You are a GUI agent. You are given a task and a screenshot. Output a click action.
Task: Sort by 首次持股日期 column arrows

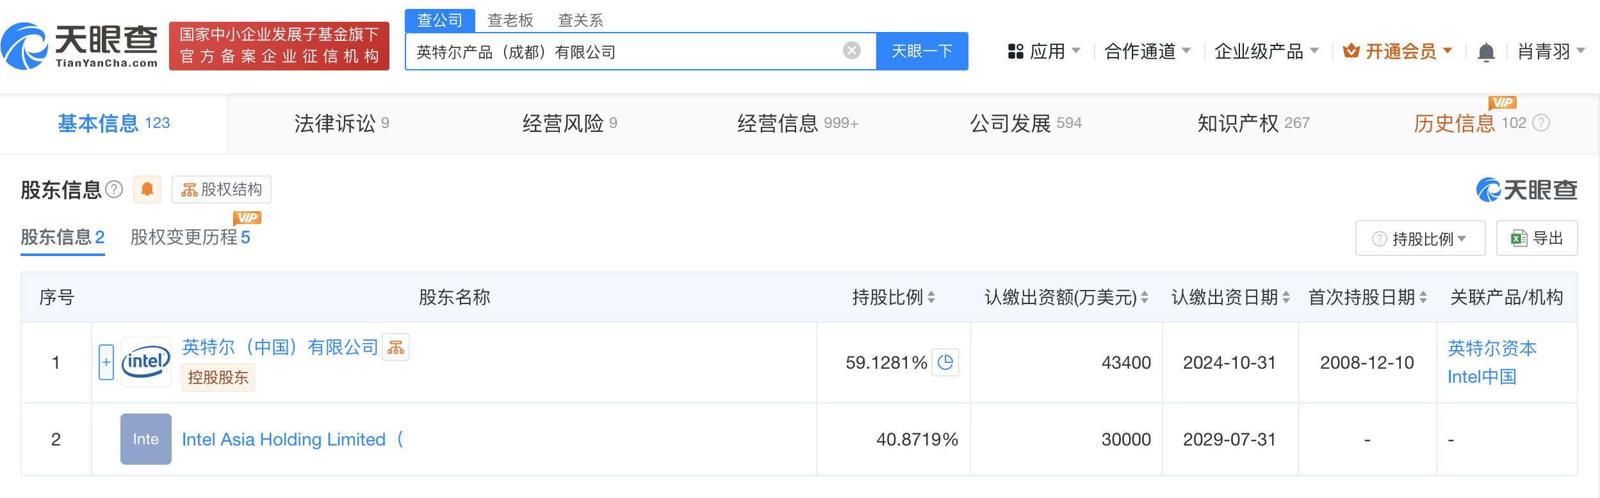[x=1423, y=298]
